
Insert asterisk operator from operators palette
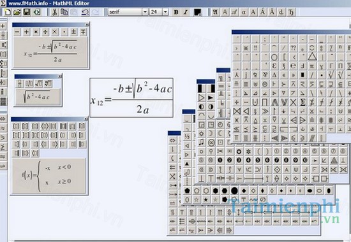pos(36,32)
